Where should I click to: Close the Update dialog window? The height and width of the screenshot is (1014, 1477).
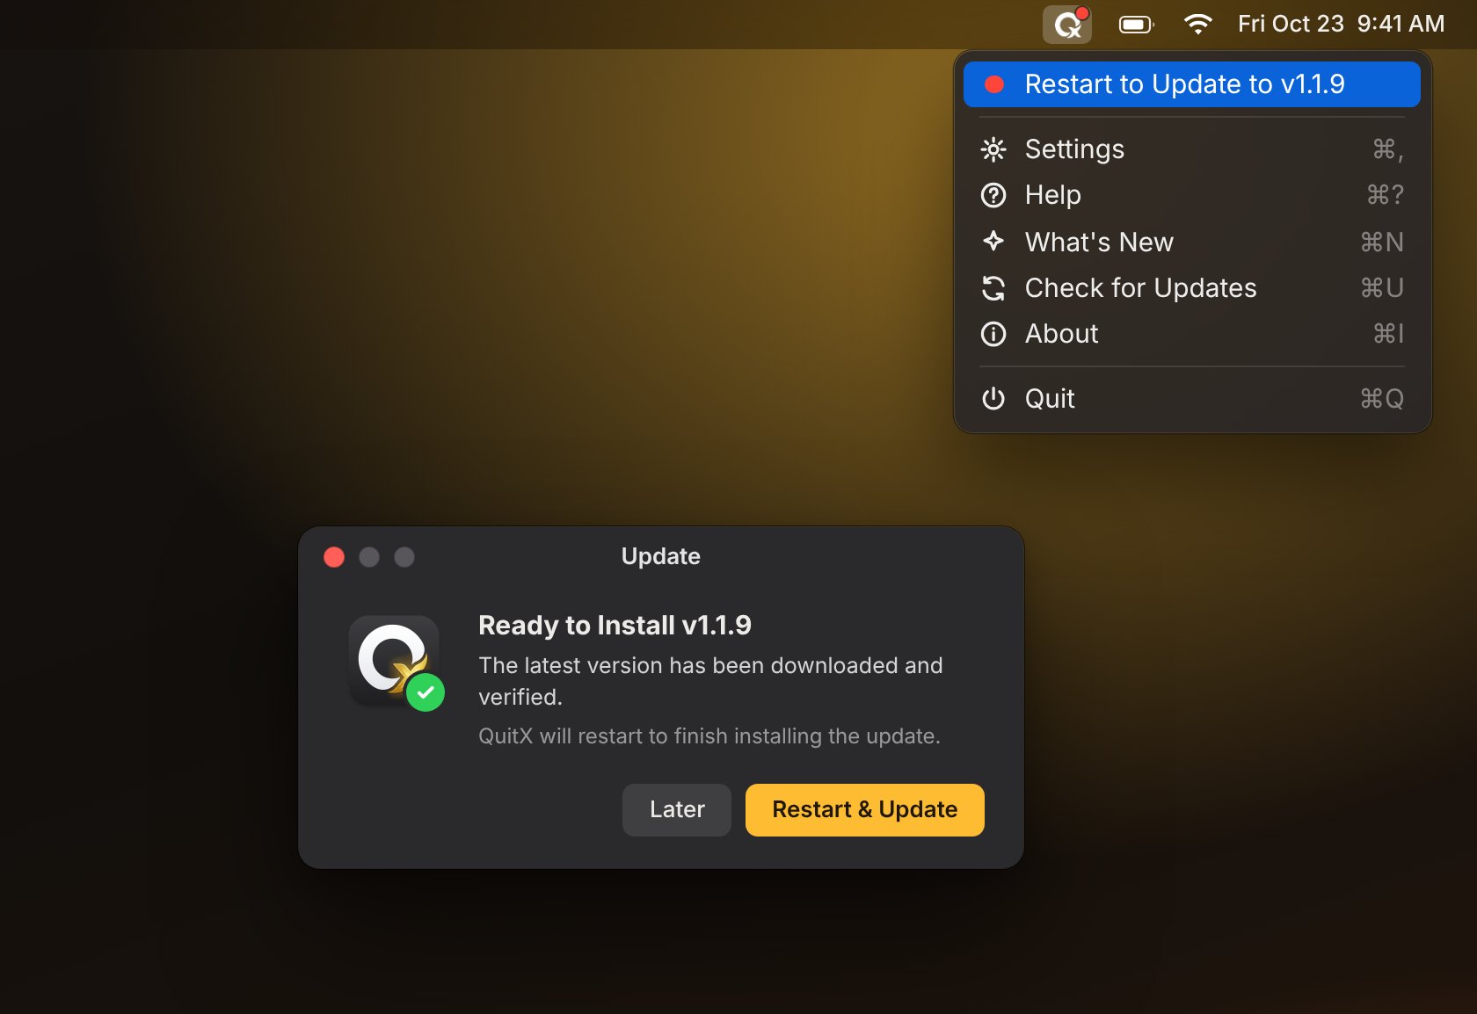(334, 557)
